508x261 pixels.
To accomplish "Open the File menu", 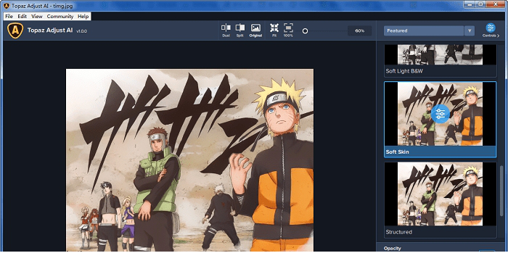I will (x=9, y=16).
